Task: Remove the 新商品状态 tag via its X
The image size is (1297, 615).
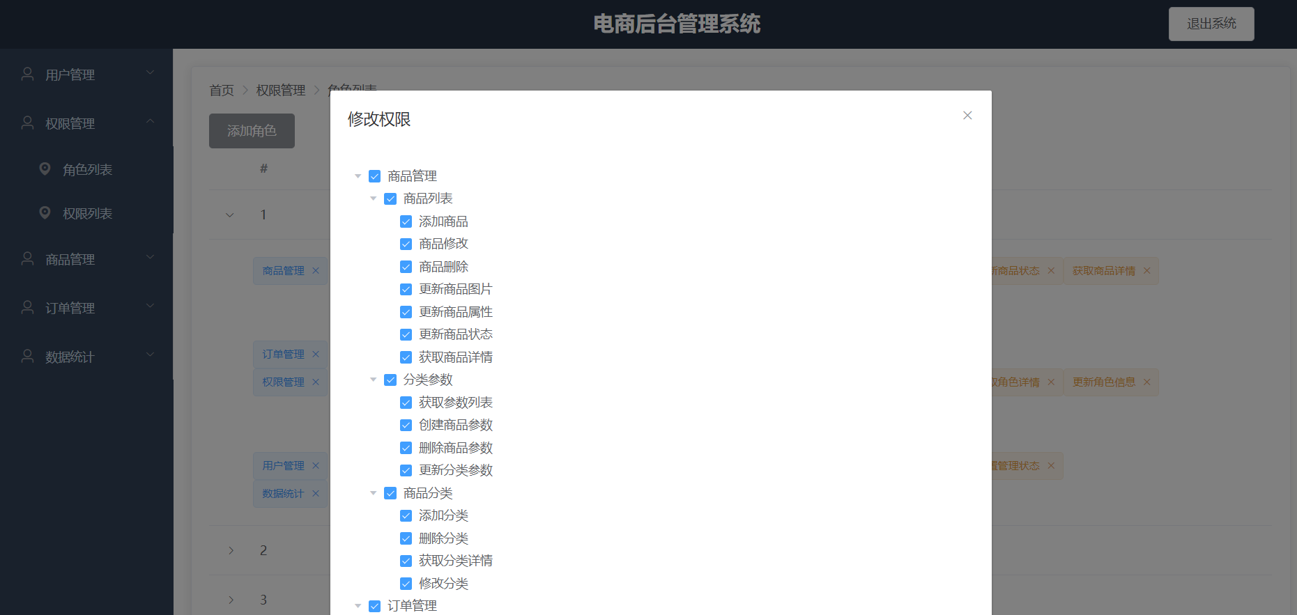Action: pos(1052,271)
